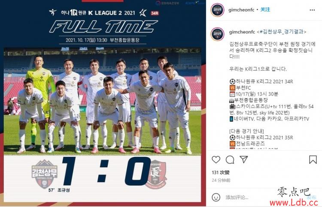Click the 添加评论 comment field
The image size is (322, 207).
(237, 197)
